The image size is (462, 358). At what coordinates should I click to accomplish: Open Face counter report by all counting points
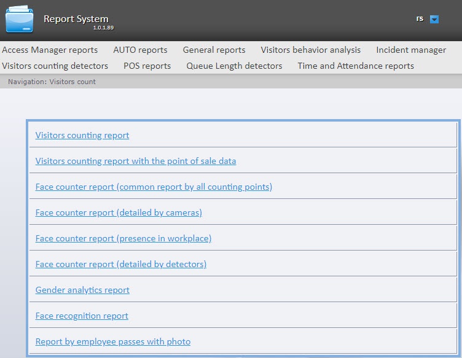tap(154, 187)
